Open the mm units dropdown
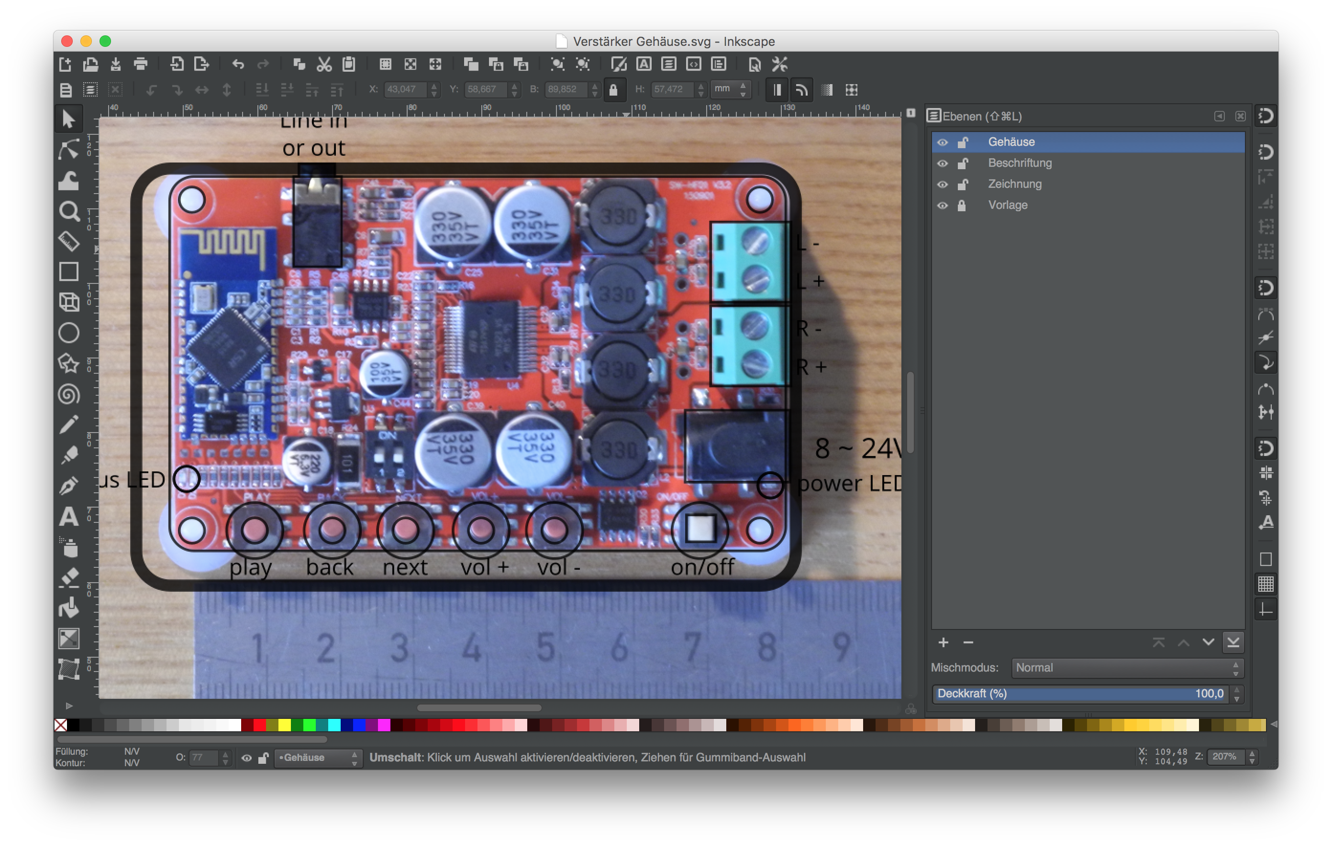This screenshot has height=846, width=1332. coord(729,89)
